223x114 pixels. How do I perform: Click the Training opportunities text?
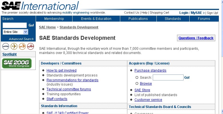pyautogui.click(x=64, y=94)
